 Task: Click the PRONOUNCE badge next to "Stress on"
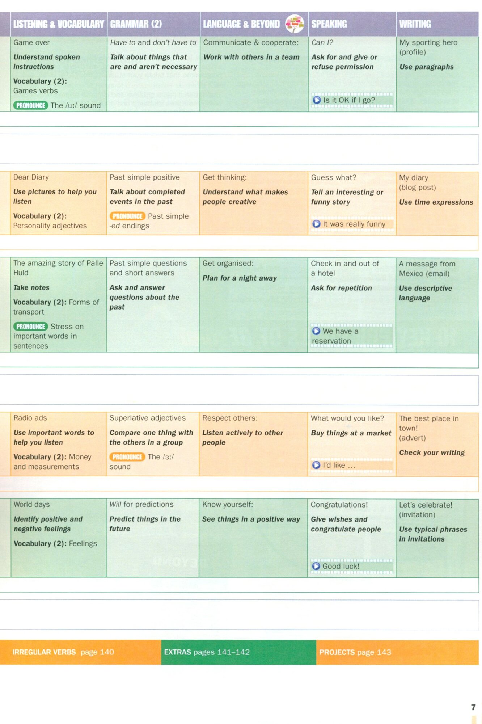pos(31,327)
